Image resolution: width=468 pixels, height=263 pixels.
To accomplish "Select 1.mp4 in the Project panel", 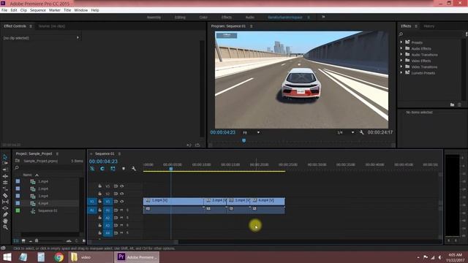I will (43, 181).
